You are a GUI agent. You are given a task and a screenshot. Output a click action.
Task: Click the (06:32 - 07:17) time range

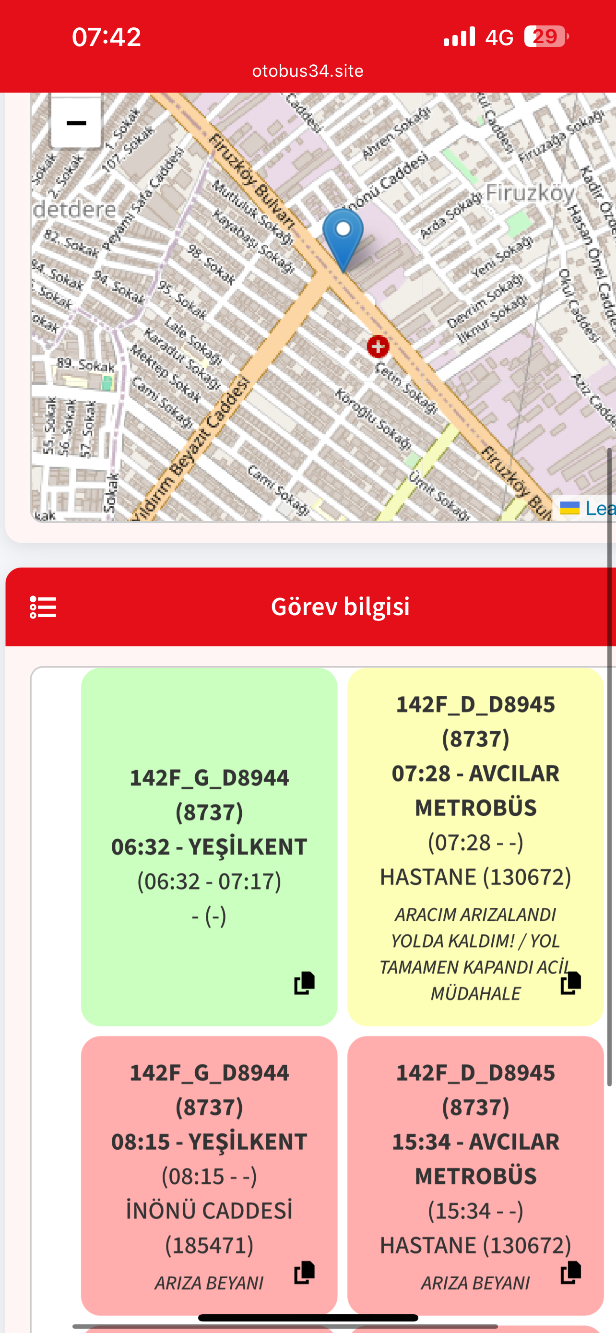(210, 881)
